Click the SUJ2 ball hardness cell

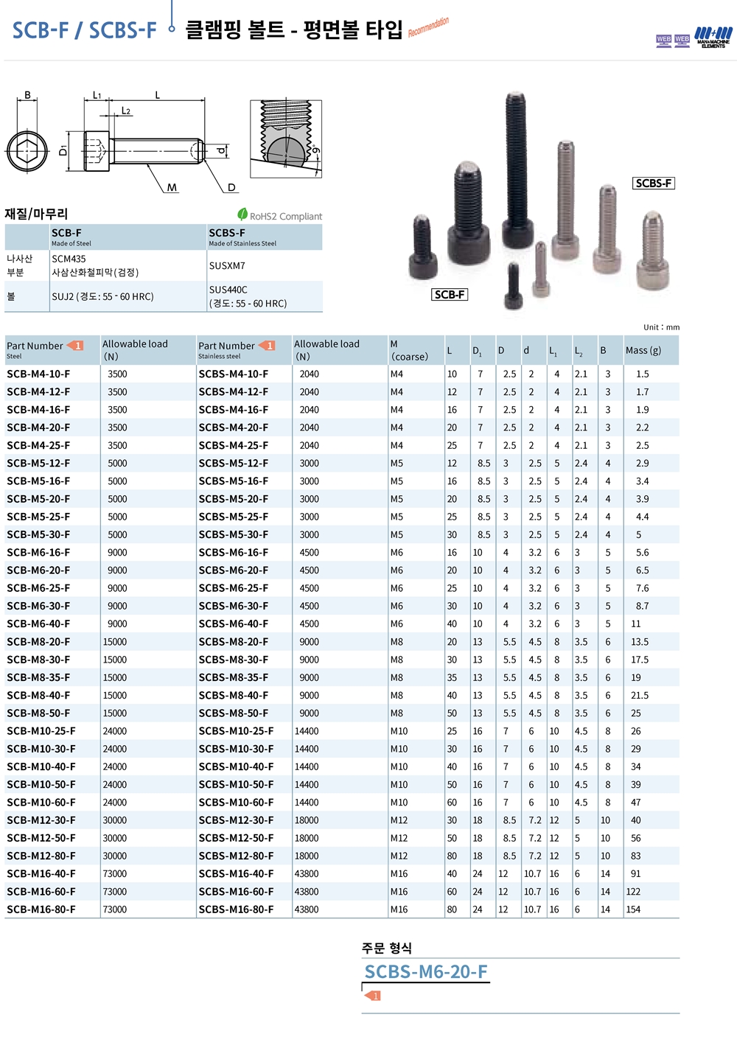128,296
